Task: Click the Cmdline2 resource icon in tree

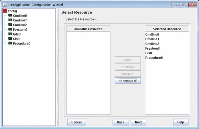Action: tap(10, 25)
